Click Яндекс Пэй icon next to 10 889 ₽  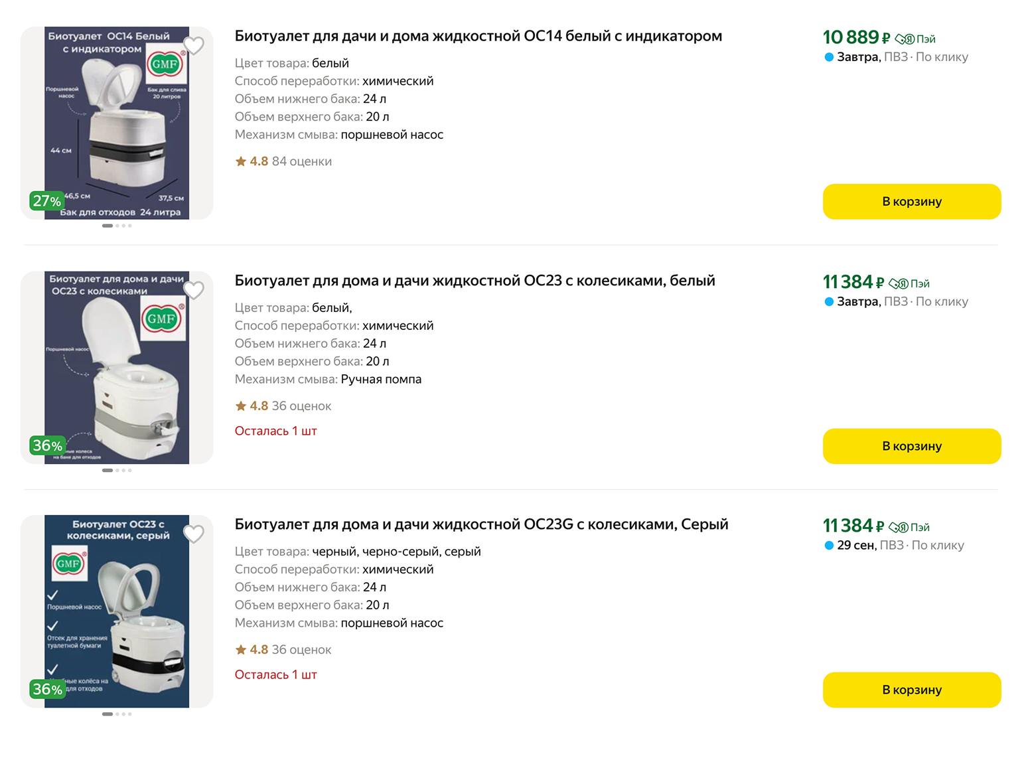tap(915, 39)
